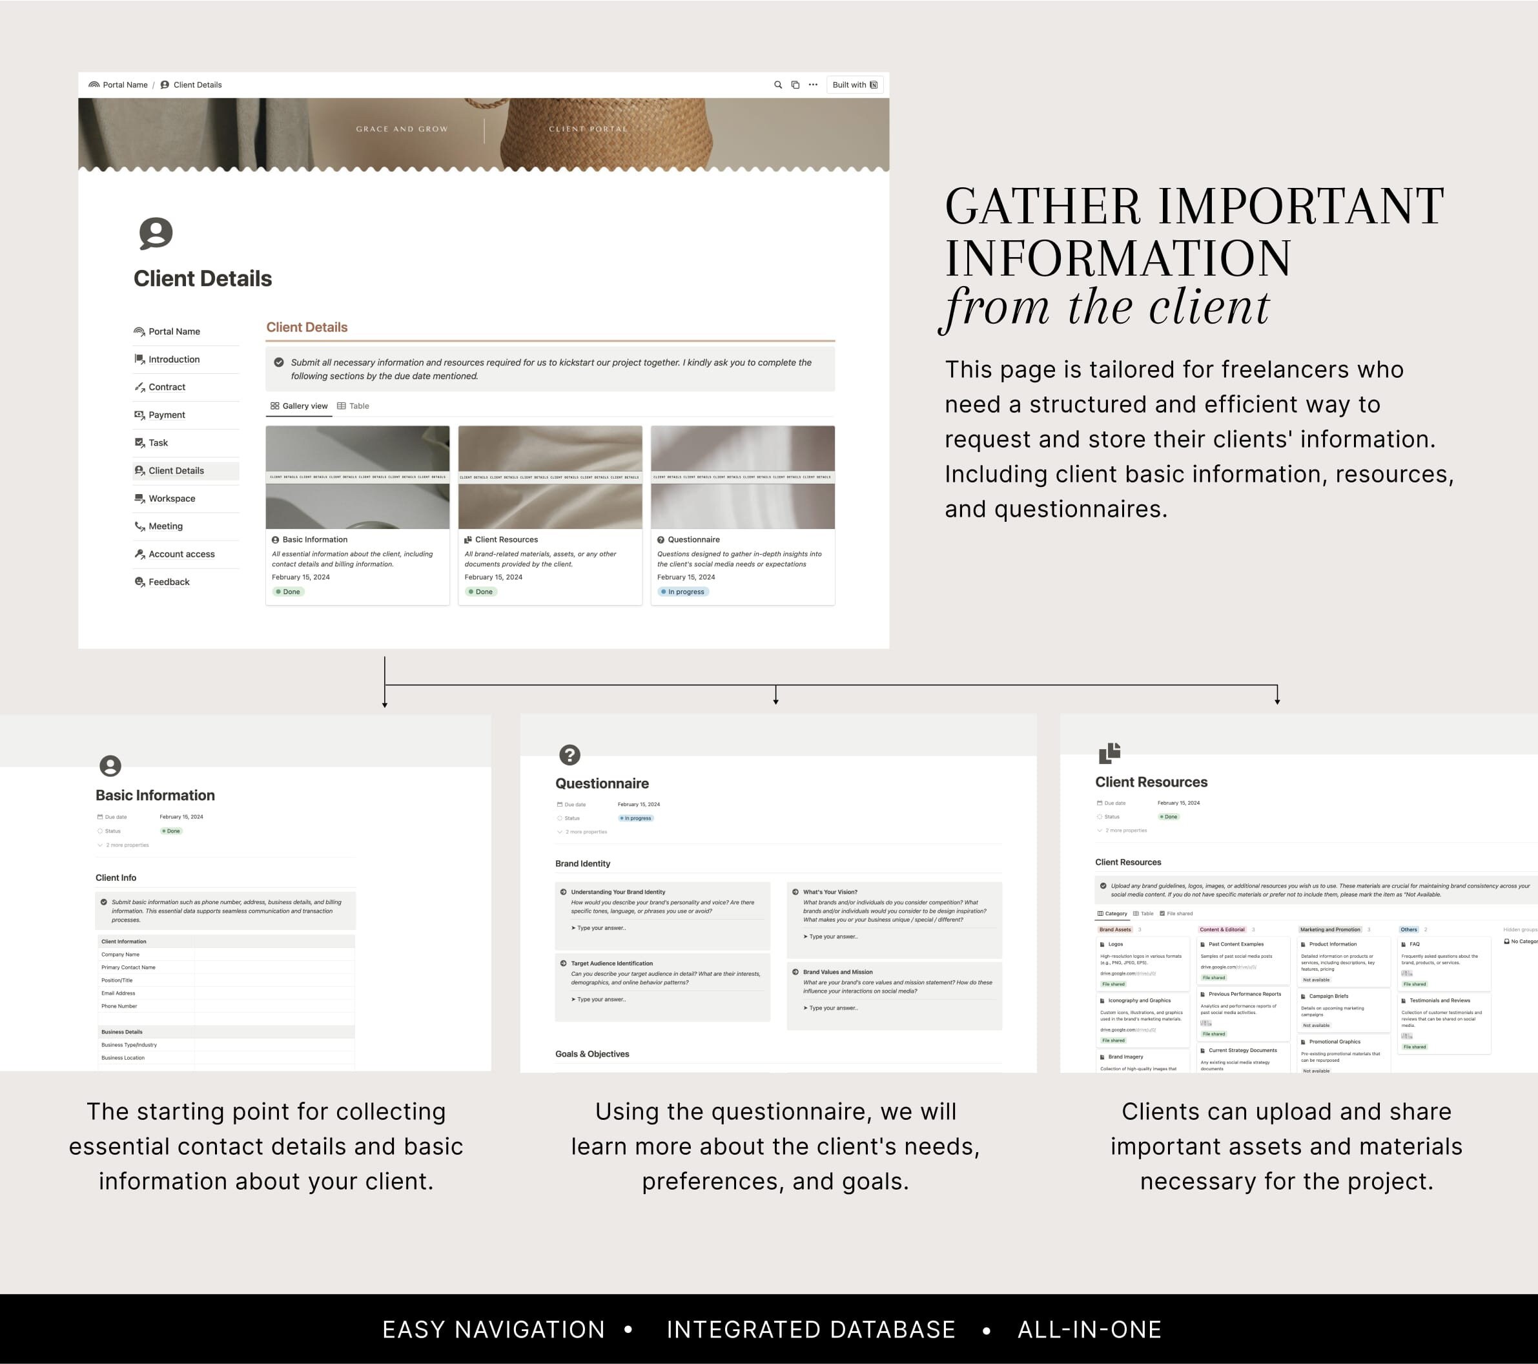The width and height of the screenshot is (1538, 1364).
Task: Click Company Name row in Client Information table
Action: pyautogui.click(x=227, y=955)
